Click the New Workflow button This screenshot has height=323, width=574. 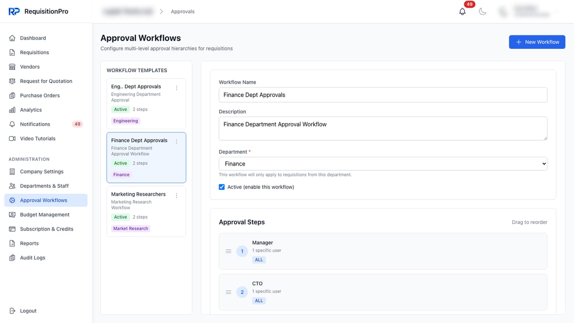pyautogui.click(x=537, y=42)
